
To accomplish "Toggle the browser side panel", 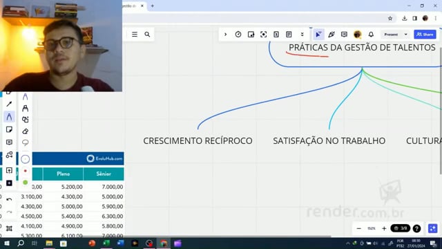I will 415,19.
